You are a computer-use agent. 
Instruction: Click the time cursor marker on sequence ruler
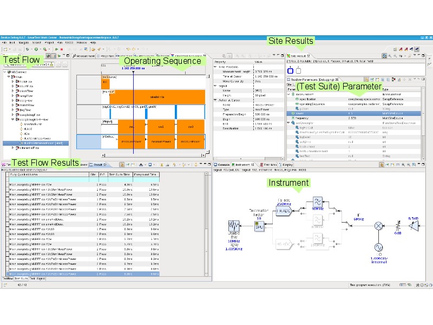(x=133, y=72)
